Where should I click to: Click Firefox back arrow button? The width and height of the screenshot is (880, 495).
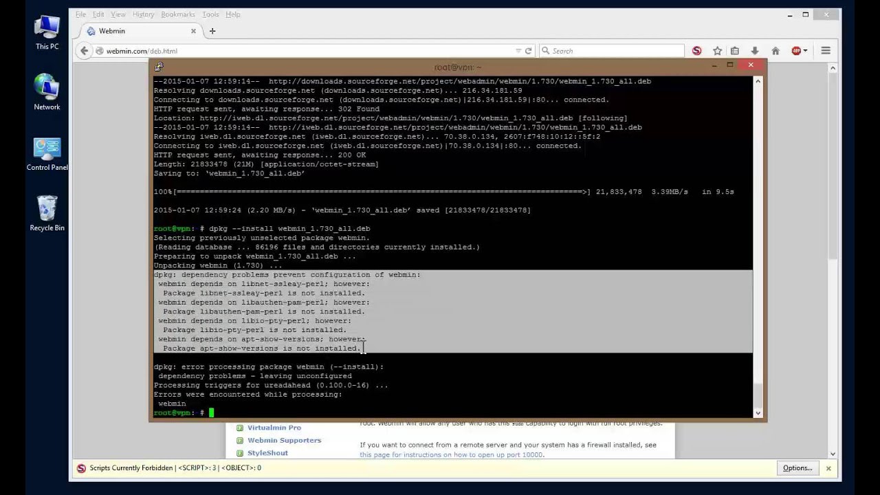click(84, 51)
